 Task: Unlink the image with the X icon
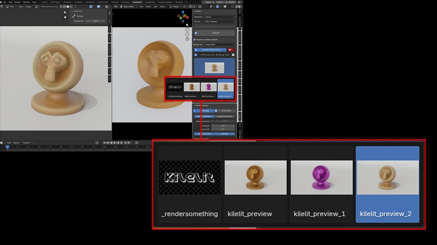coord(71,6)
